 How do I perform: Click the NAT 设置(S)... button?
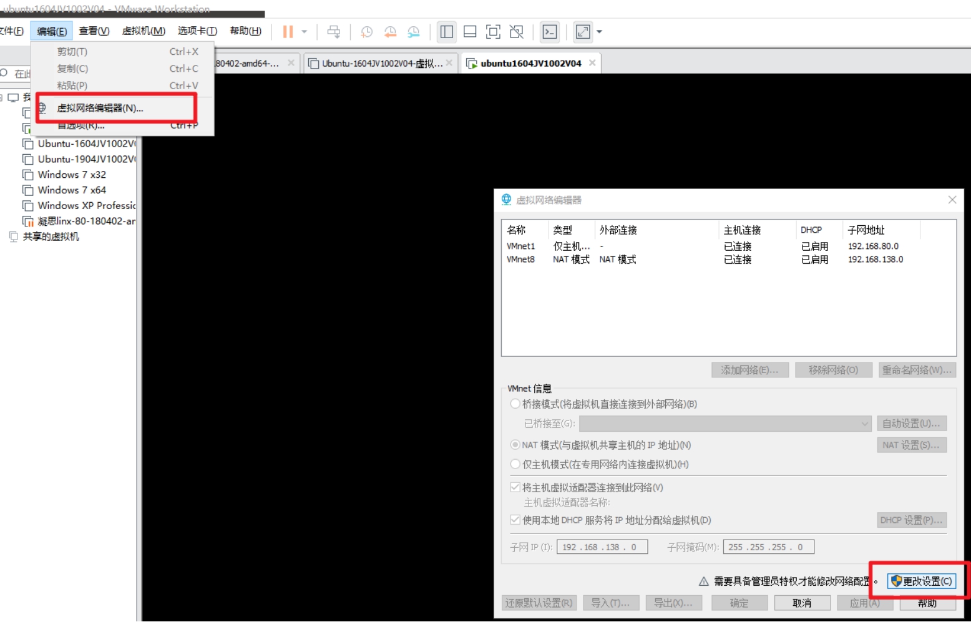point(912,445)
